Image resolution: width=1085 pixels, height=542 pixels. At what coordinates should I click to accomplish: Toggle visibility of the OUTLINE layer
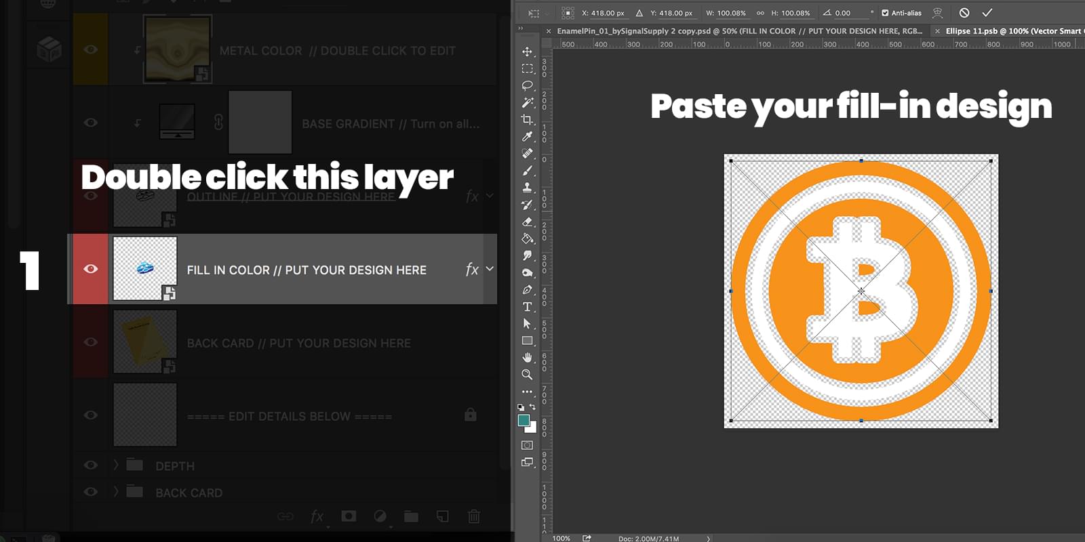click(90, 196)
